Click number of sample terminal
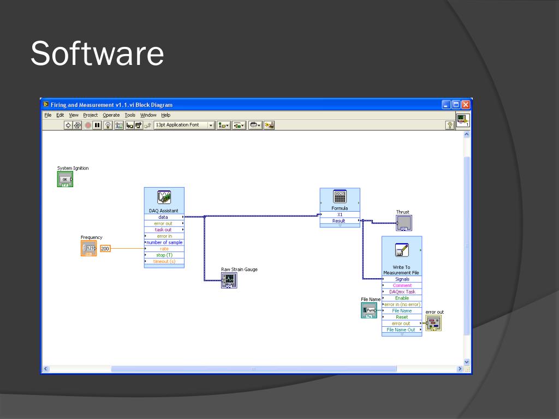 [x=164, y=242]
